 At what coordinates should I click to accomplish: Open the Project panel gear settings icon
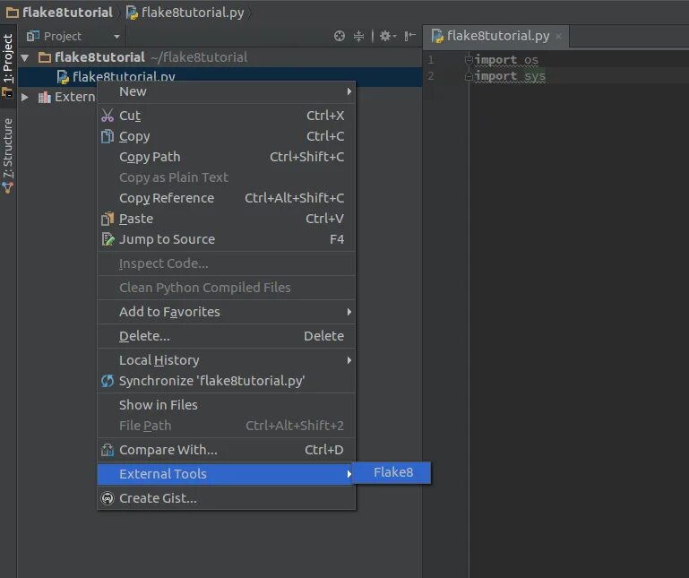[388, 36]
